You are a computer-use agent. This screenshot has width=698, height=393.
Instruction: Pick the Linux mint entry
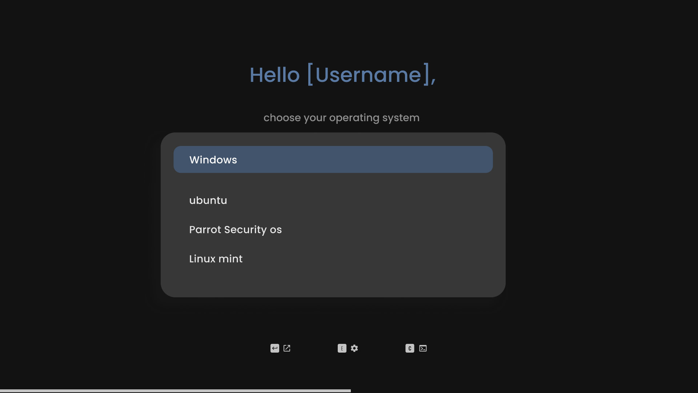(216, 259)
